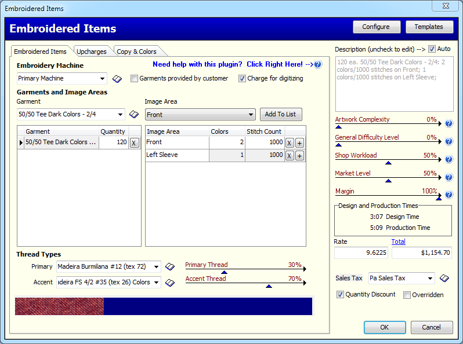
Task: Click plus button on Left Sleeve row
Action: point(300,155)
